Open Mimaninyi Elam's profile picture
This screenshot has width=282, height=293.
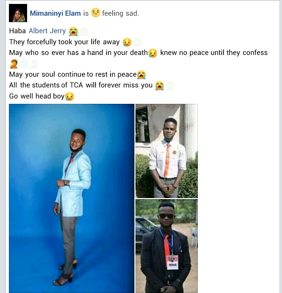coord(18,13)
